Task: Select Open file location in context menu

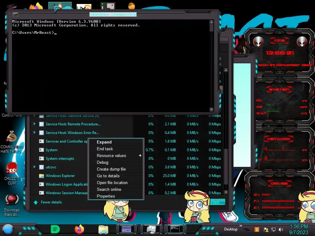Action: [x=112, y=183]
